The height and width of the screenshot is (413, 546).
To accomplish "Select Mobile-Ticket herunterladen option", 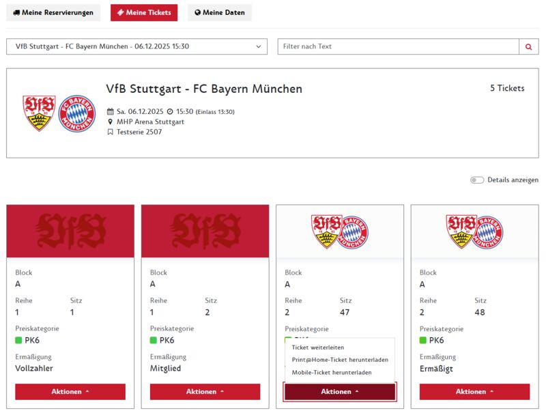I will coord(332,373).
